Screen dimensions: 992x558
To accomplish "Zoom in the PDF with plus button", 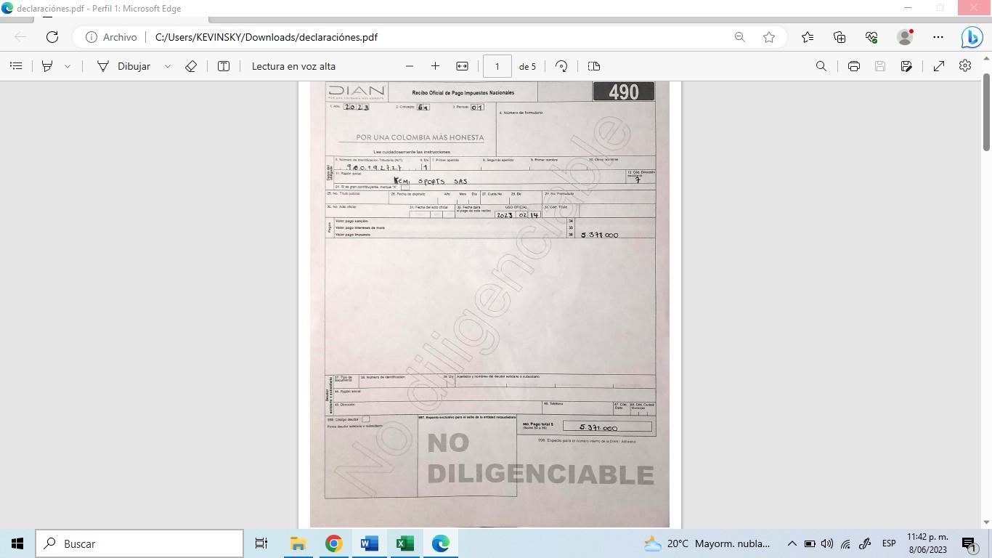I will 435,66.
